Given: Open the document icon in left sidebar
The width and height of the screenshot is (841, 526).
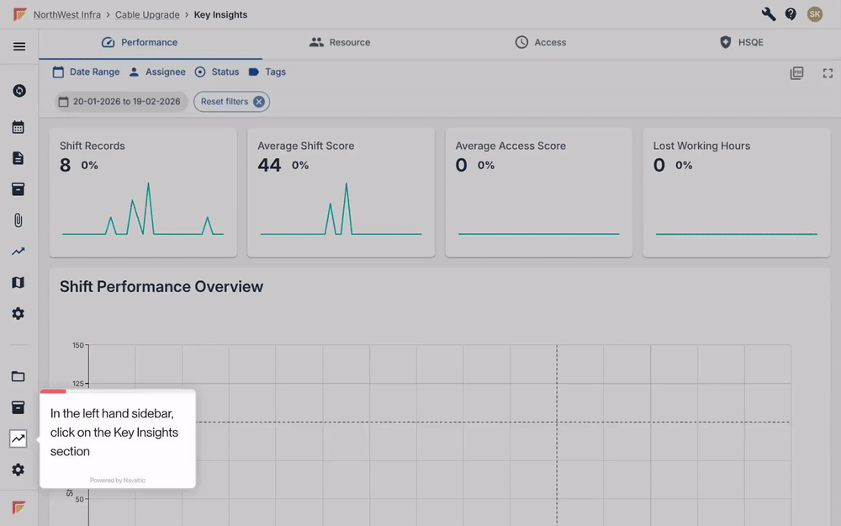Looking at the screenshot, I should coord(19,158).
